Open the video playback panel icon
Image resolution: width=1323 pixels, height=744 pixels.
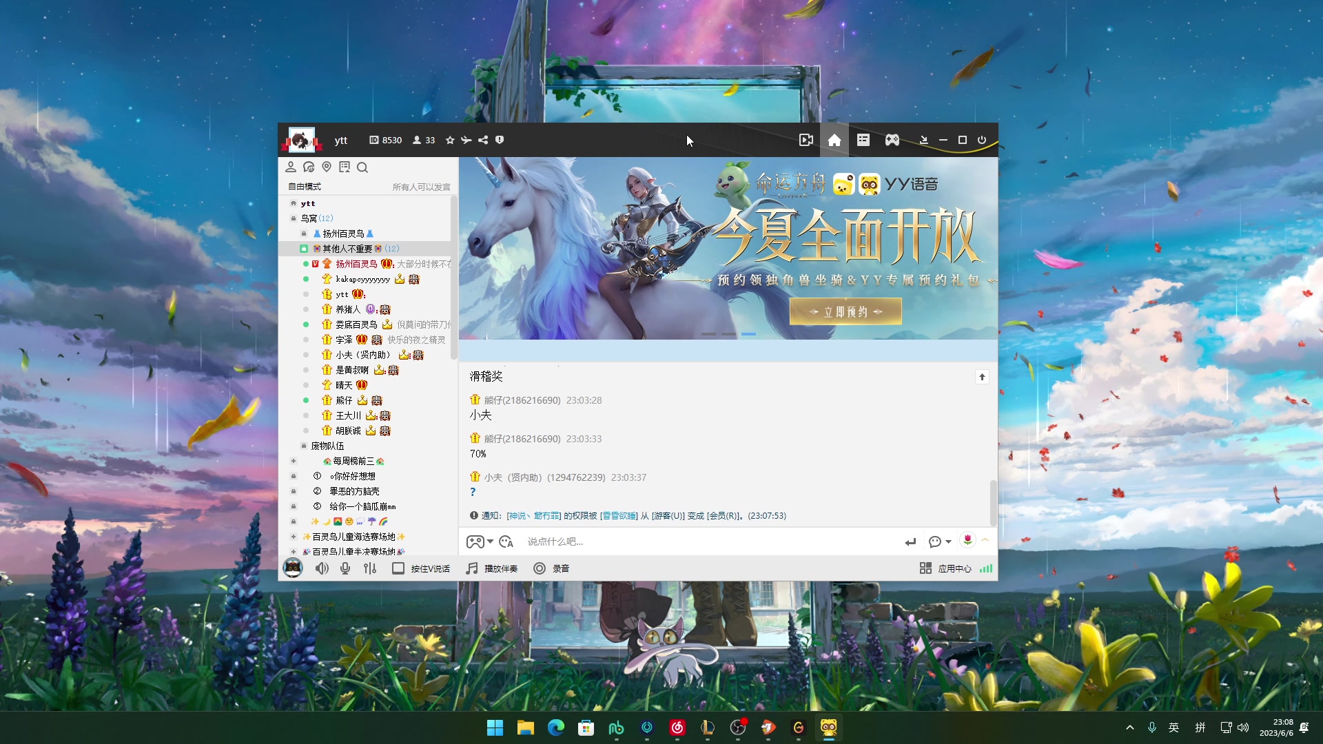[x=806, y=140]
